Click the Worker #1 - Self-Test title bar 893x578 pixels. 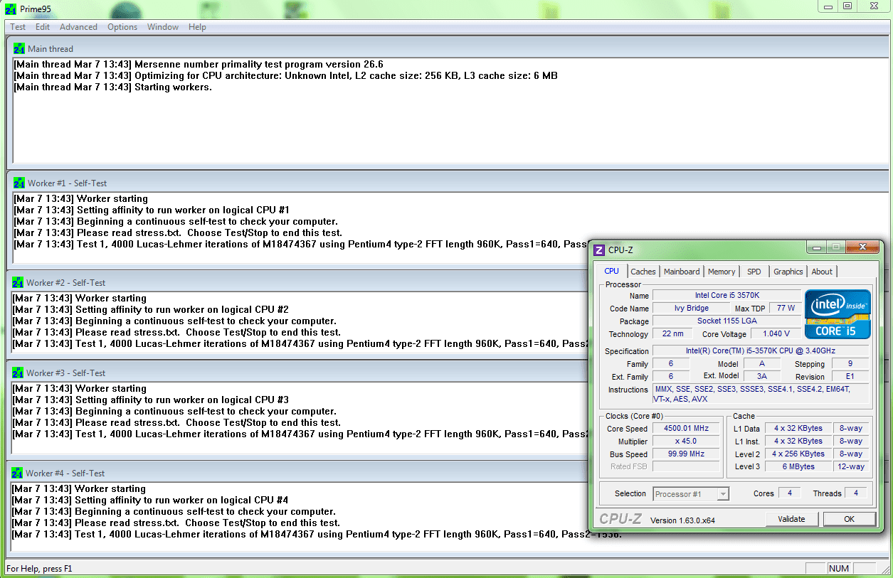448,183
